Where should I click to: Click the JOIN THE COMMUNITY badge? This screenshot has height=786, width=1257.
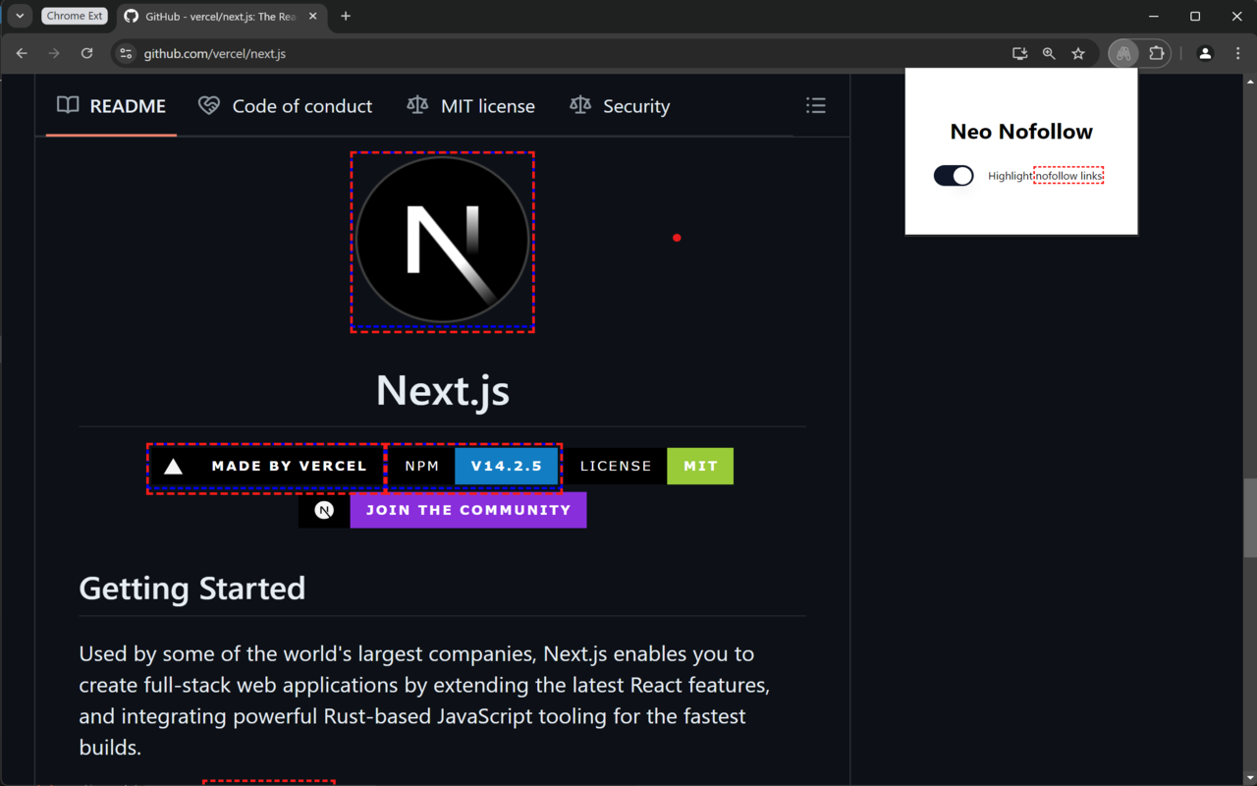[x=468, y=510]
